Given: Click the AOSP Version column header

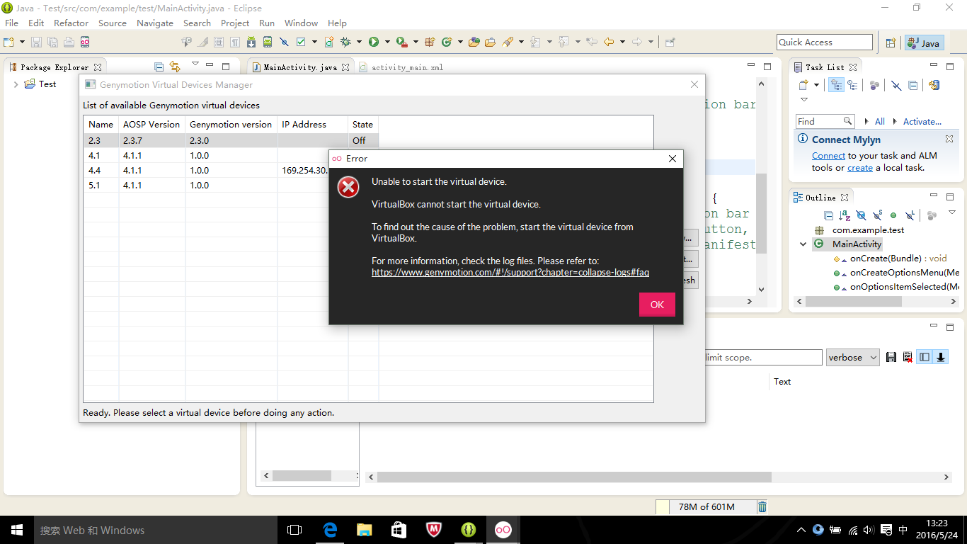Looking at the screenshot, I should pos(151,125).
